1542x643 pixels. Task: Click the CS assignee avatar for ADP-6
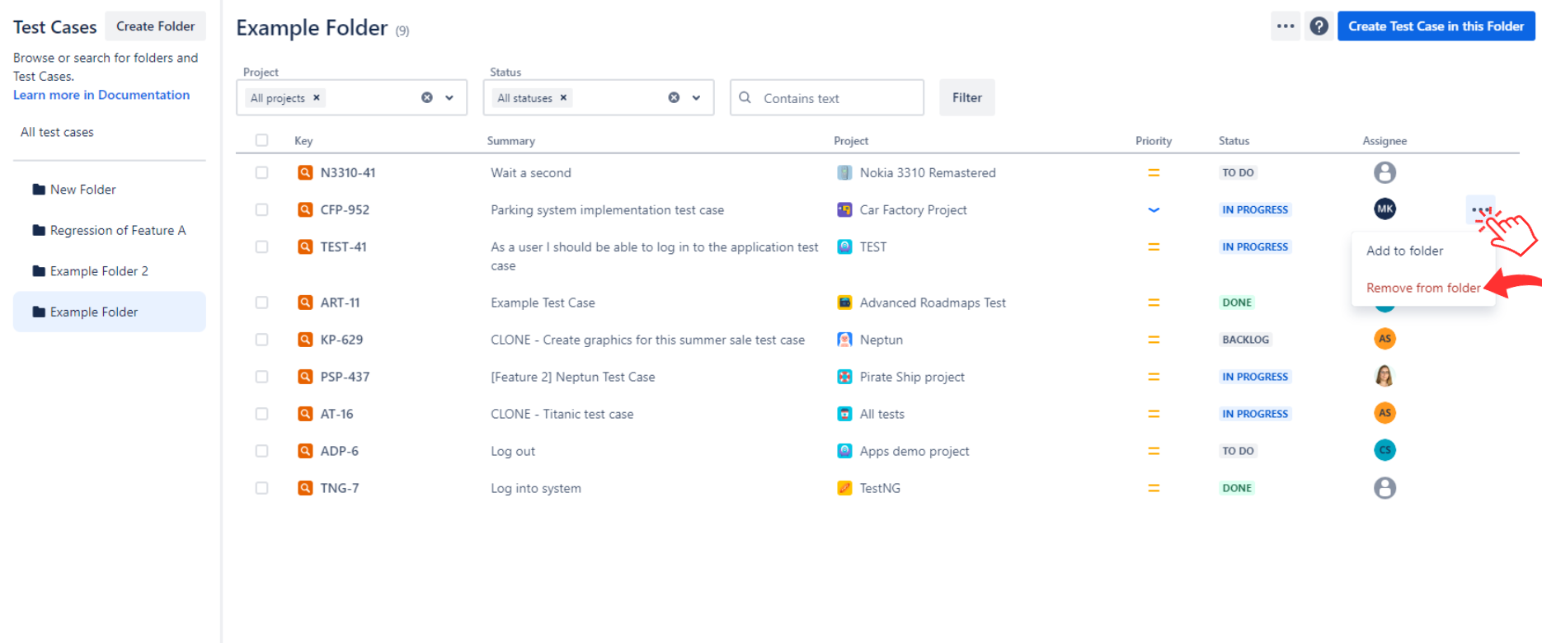1385,449
